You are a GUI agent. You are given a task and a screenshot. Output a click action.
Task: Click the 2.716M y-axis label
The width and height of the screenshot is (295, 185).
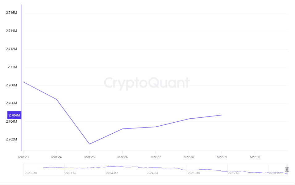(x=12, y=13)
